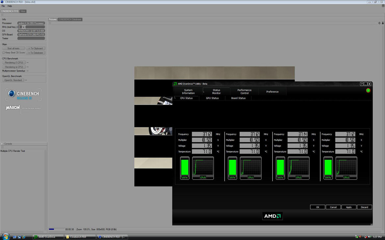385x240 pixels.
Task: Click the CPU1 100% load bar
Action: click(x=233, y=168)
